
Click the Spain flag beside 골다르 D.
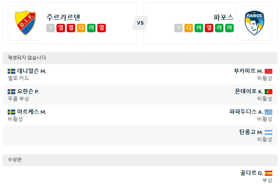click(x=268, y=173)
